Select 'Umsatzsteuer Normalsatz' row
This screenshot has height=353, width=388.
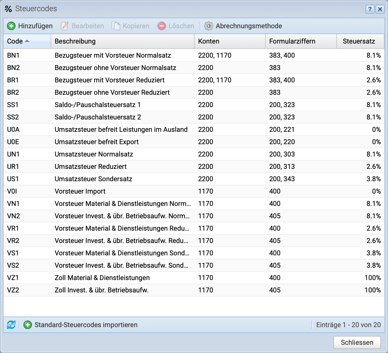[x=194, y=154]
